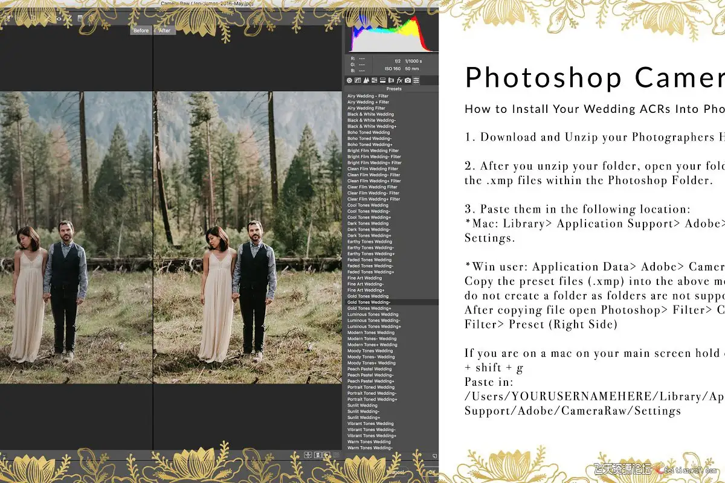This screenshot has height=483, width=725.
Task: Open the Lens Corrections panel icon
Action: (x=391, y=80)
